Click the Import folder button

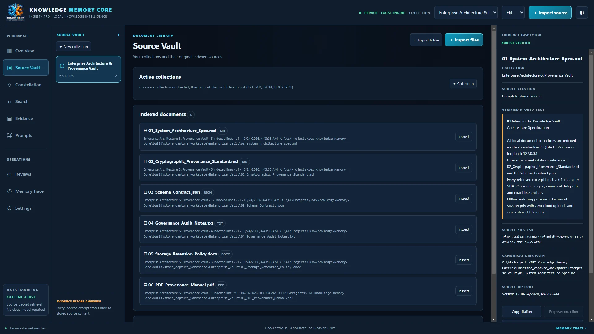[426, 40]
